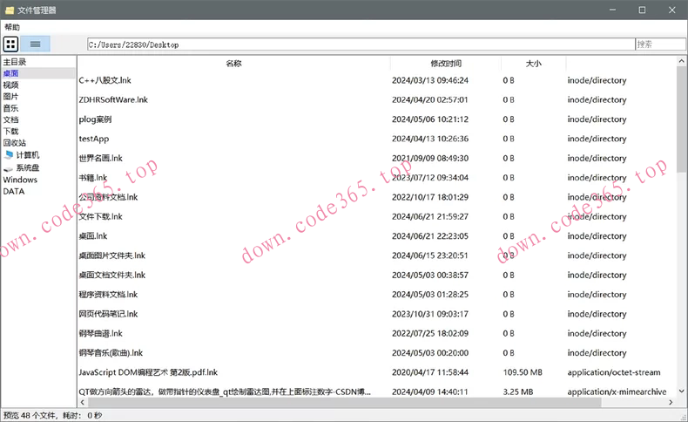Click the application/octet-stream type cell
This screenshot has width=688, height=422.
click(614, 372)
